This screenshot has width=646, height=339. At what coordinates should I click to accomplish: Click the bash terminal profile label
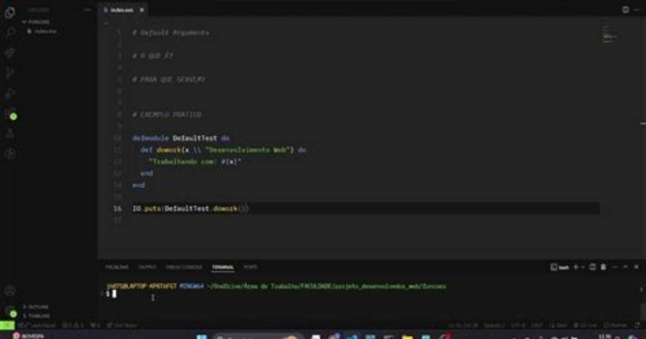(560, 267)
